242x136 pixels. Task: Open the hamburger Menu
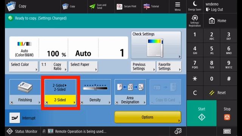coord(178,6)
